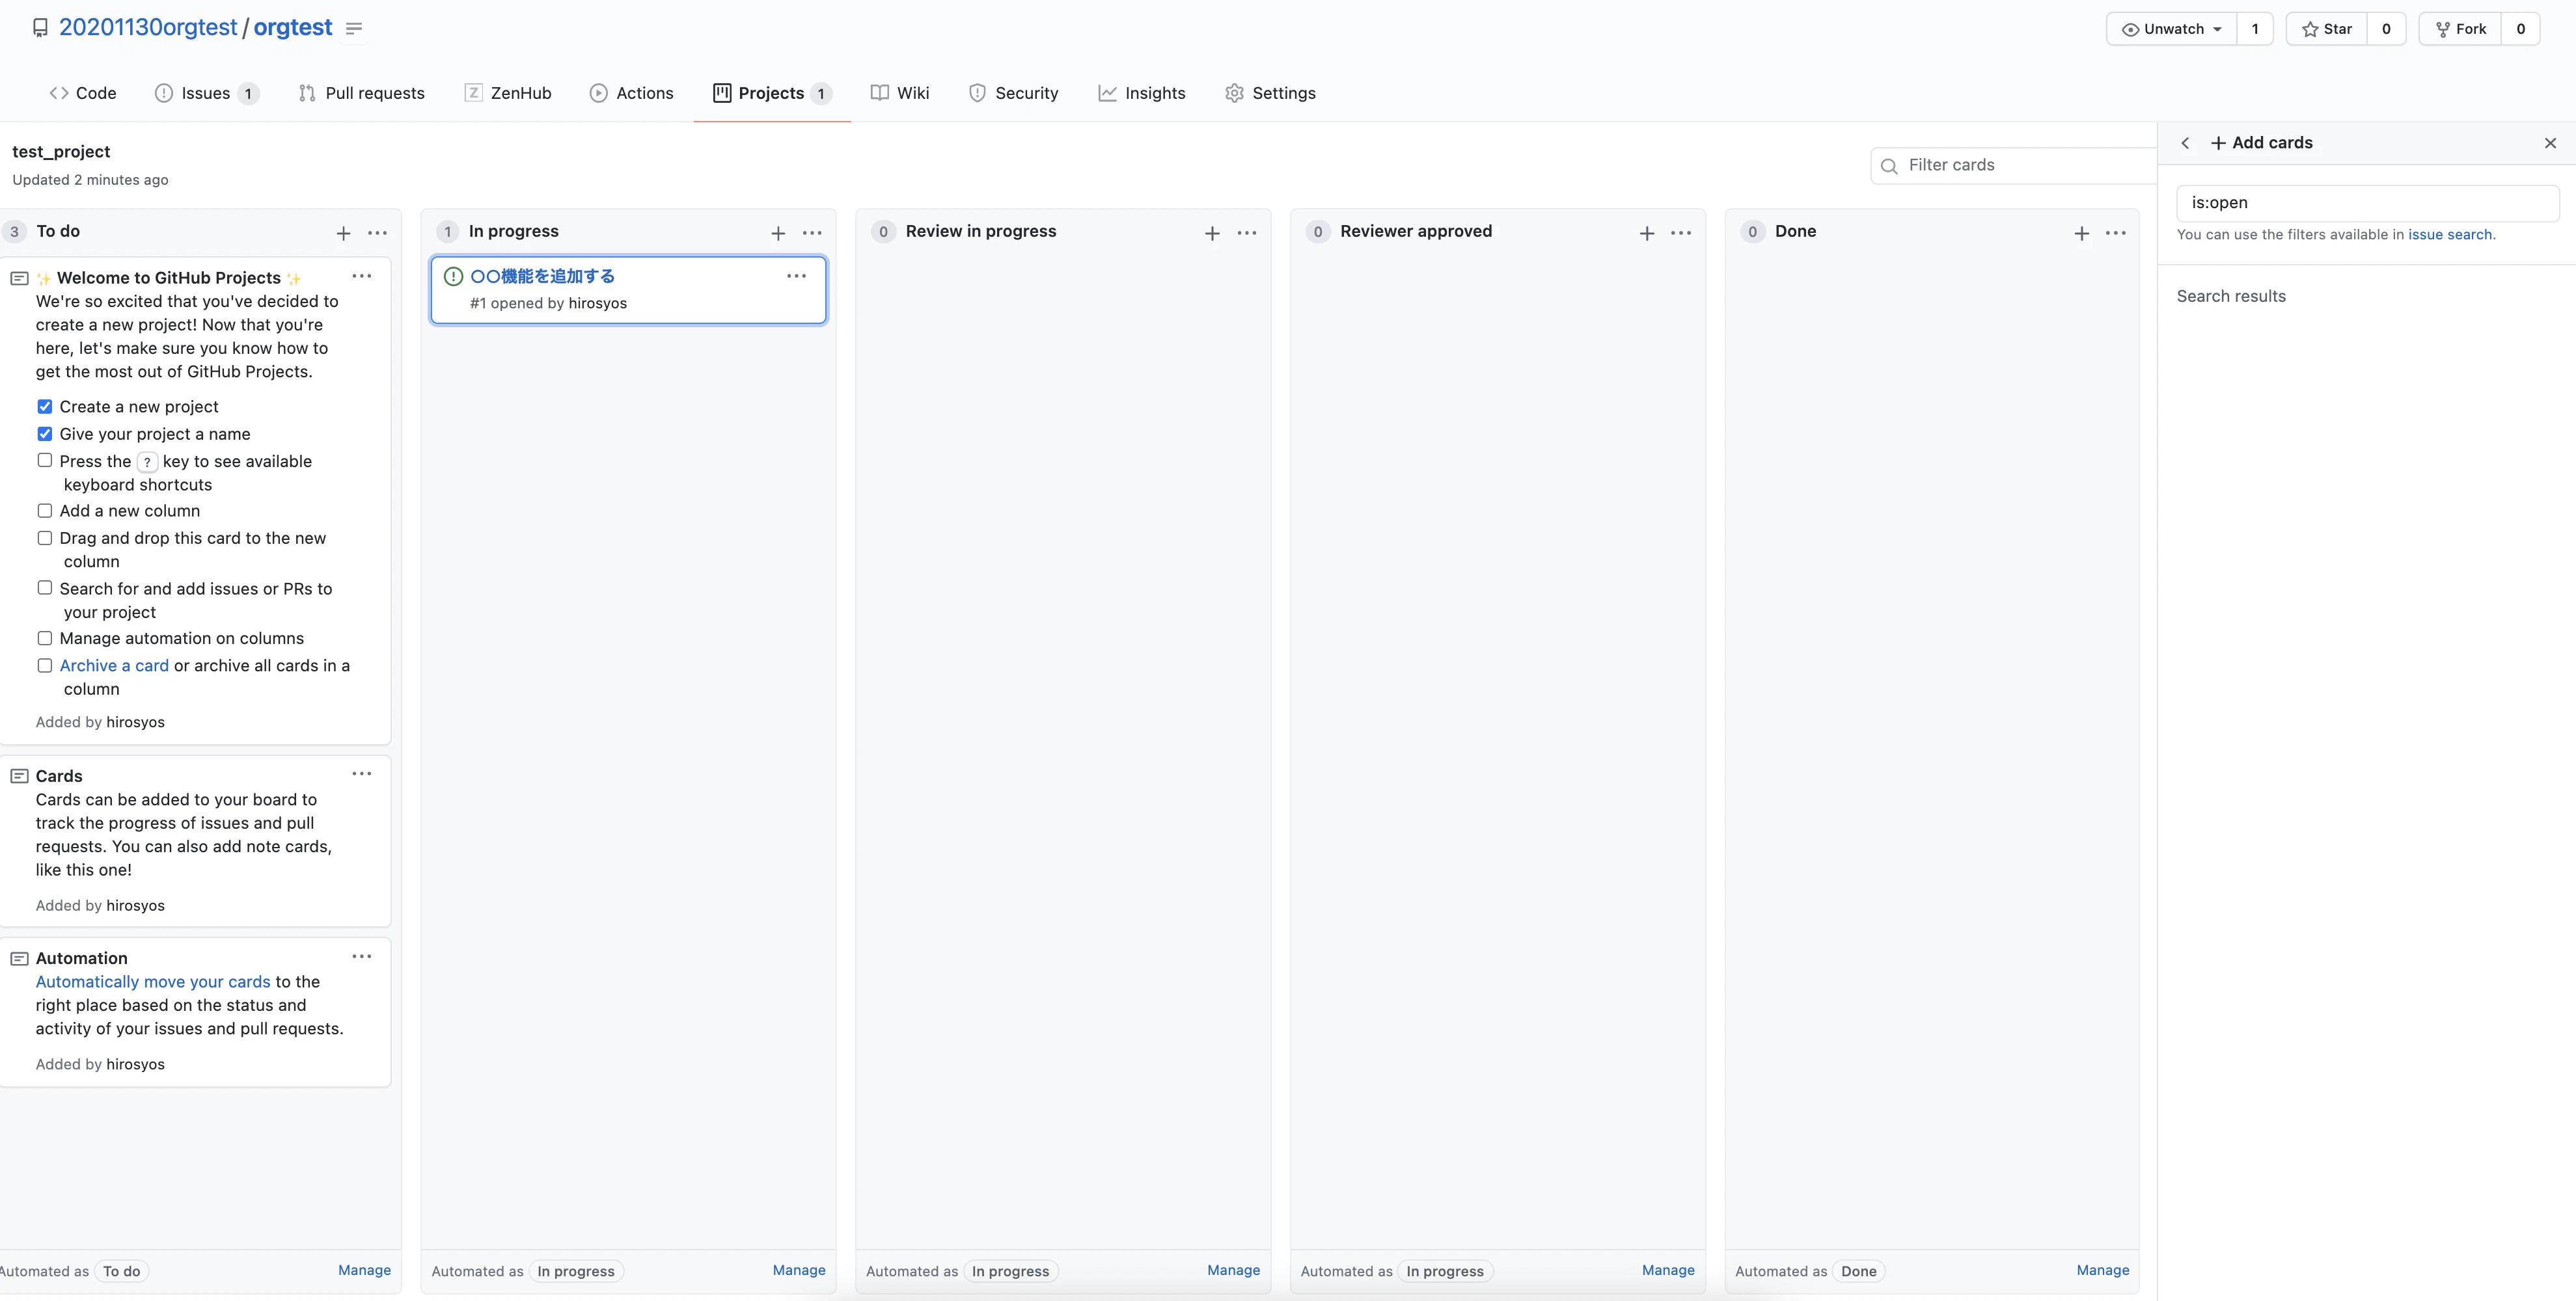
Task: Add a card to the To do column
Action: point(343,233)
